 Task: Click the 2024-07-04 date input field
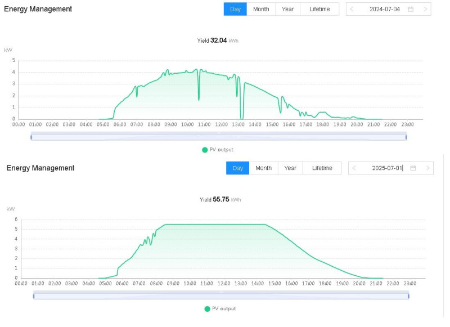click(385, 9)
